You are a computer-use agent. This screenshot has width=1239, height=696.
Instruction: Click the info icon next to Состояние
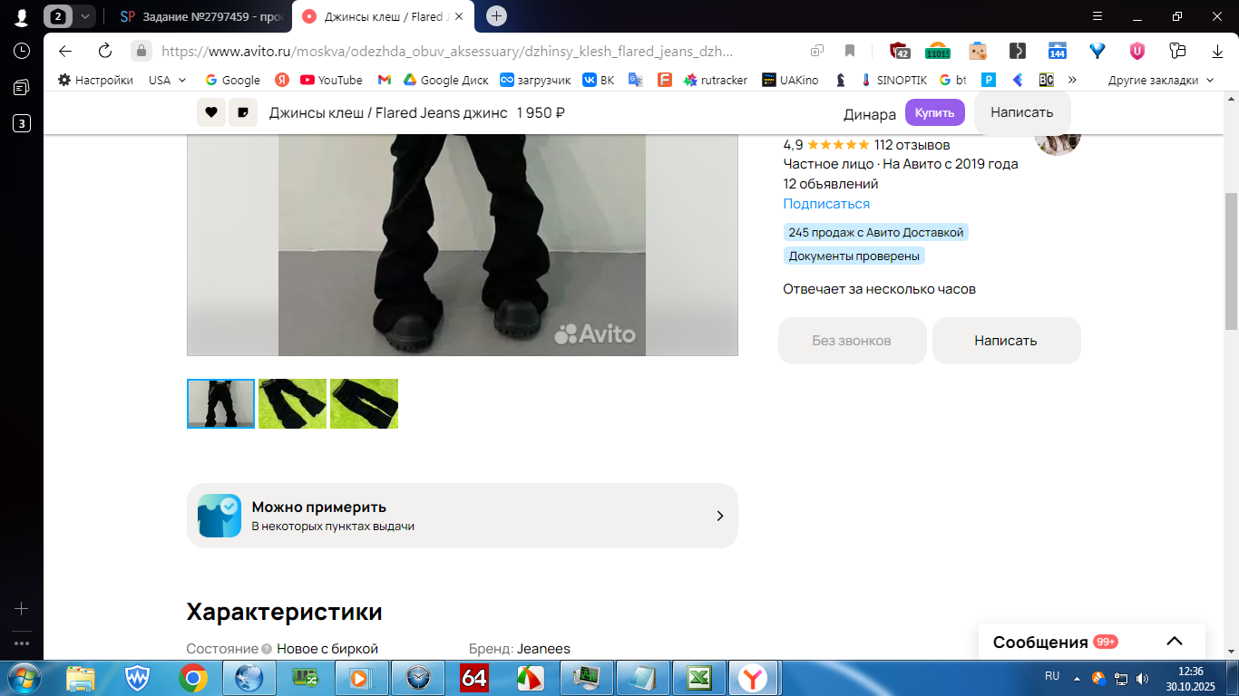tap(267, 649)
